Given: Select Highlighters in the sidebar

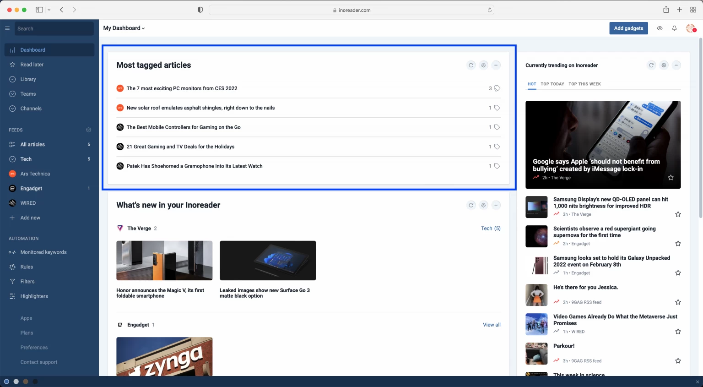Looking at the screenshot, I should point(34,296).
